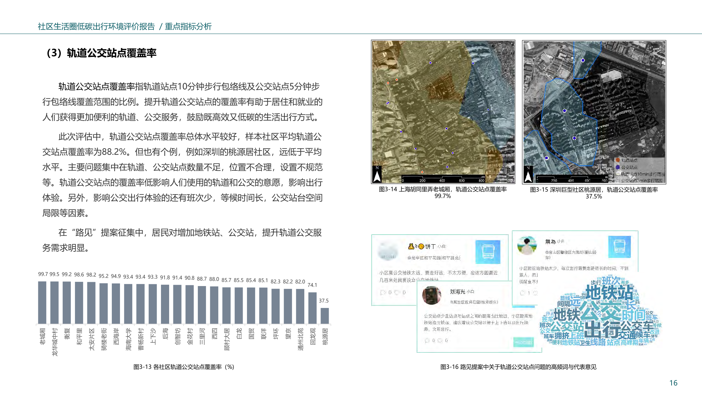Click the heart like icon under 刘海光's post
Screen dimensions: 702x401
(x=440, y=341)
